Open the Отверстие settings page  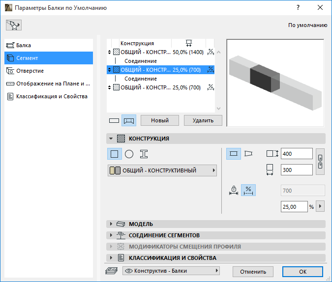pos(49,71)
